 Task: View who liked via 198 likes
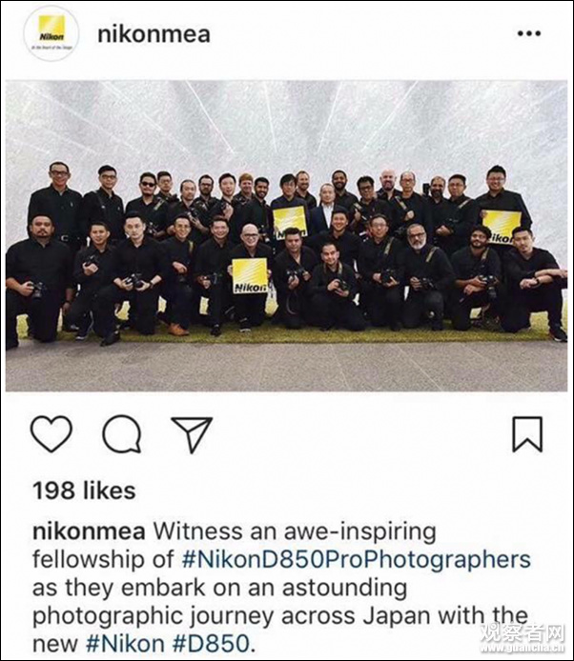[84, 491]
